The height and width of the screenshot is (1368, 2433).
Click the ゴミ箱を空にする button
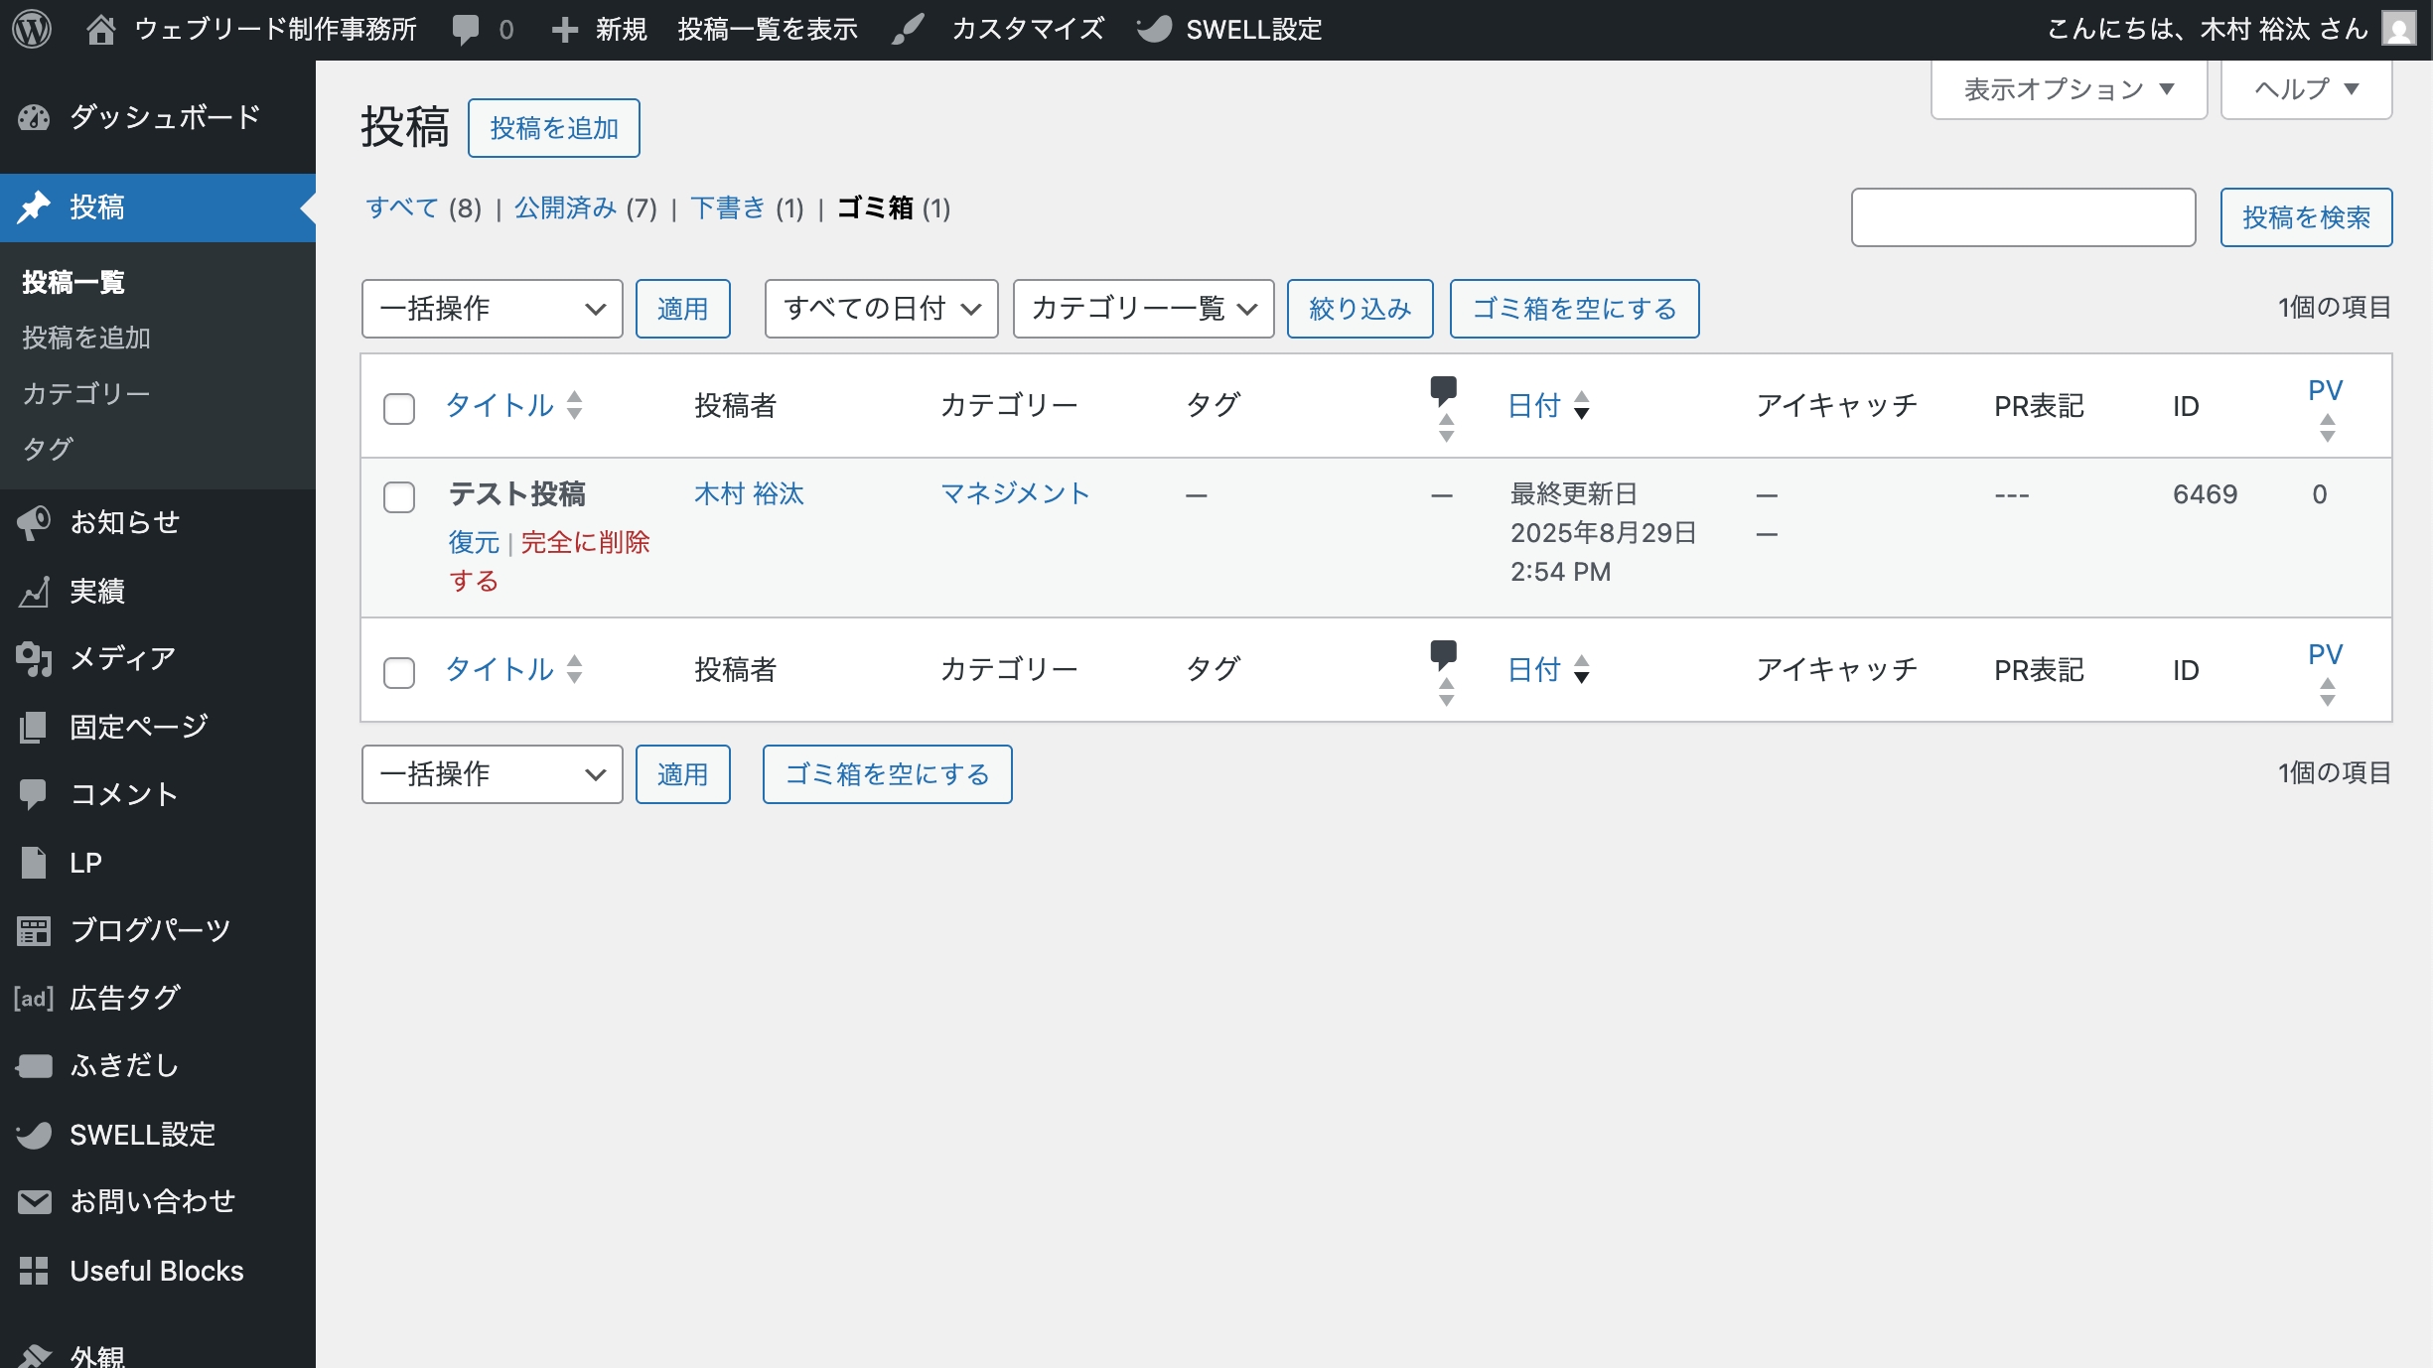[1575, 309]
